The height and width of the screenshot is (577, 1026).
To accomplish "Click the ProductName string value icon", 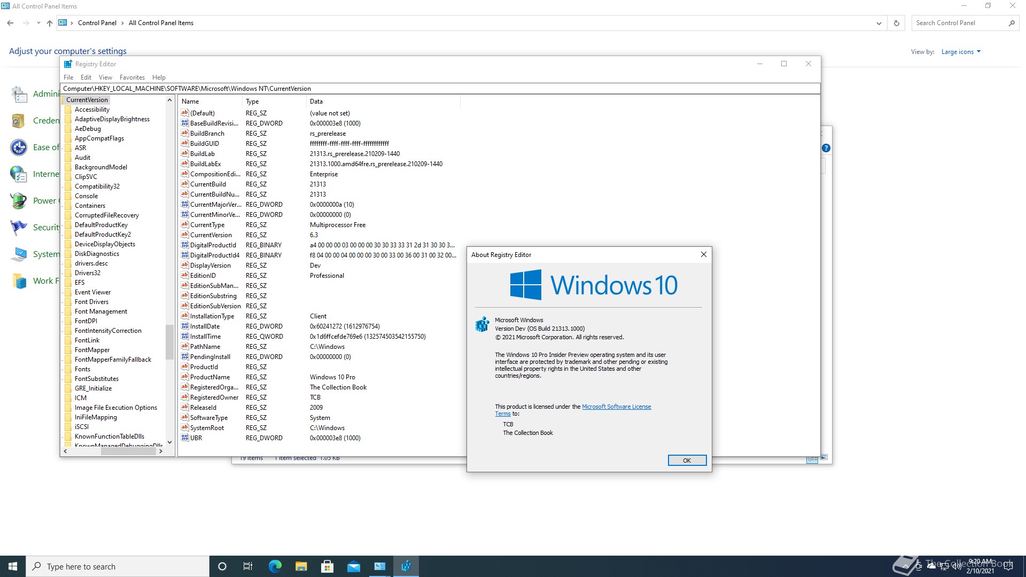I will (x=185, y=377).
